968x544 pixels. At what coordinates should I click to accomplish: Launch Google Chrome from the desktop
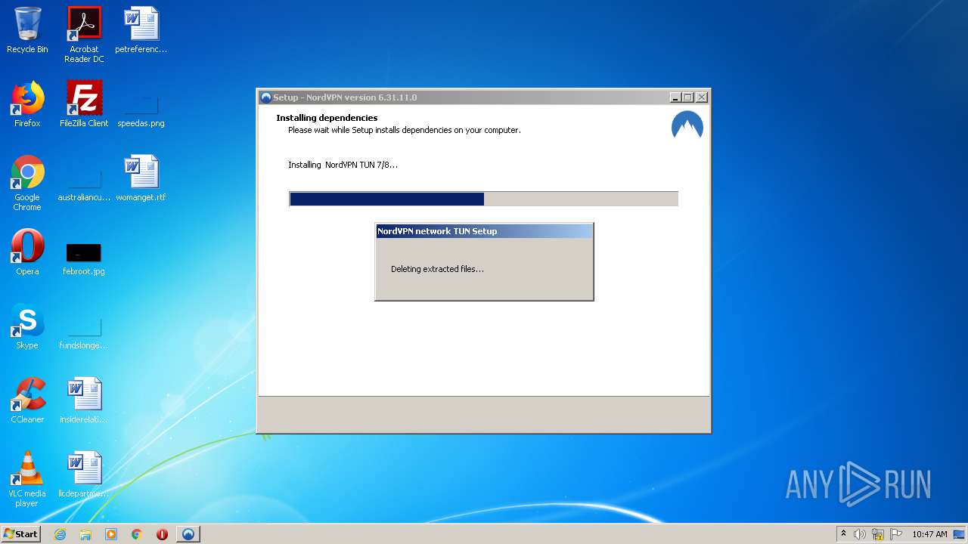click(x=27, y=184)
